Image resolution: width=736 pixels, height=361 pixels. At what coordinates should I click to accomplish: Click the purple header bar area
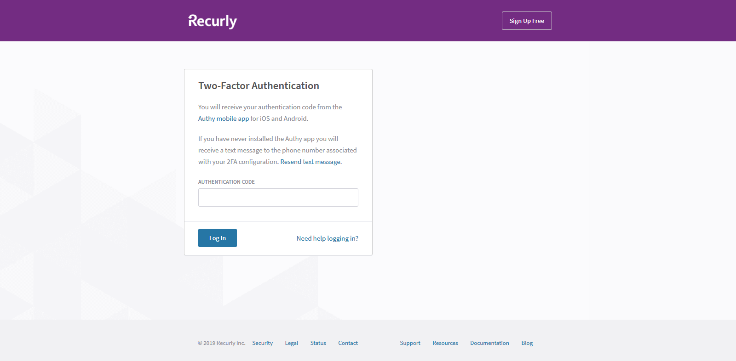point(368,21)
